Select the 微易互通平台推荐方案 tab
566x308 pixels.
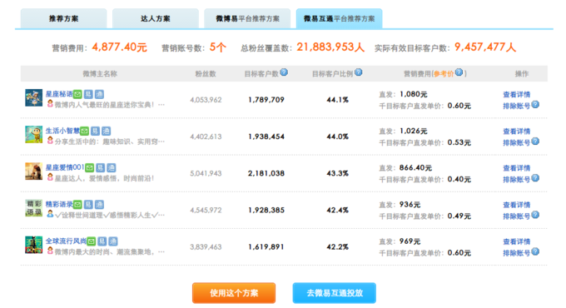339,18
